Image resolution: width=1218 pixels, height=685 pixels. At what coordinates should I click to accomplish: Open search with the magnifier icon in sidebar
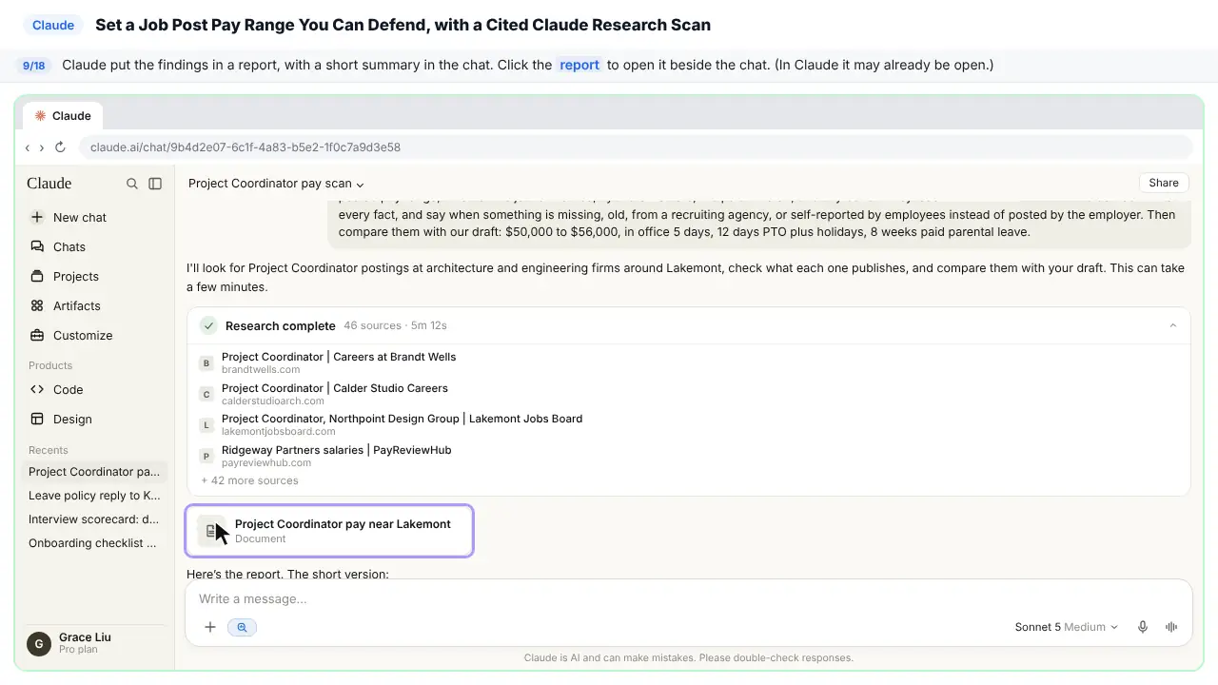132,184
